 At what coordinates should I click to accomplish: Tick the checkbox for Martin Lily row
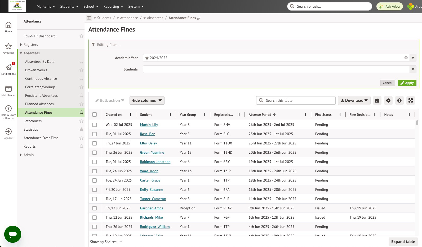(x=95, y=125)
